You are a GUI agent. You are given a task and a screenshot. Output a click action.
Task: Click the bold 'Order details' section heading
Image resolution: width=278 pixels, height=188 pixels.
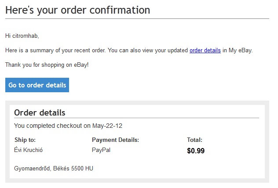click(x=40, y=112)
